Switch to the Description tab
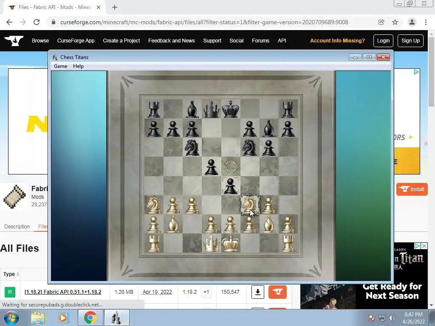The image size is (435, 326). 17,227
